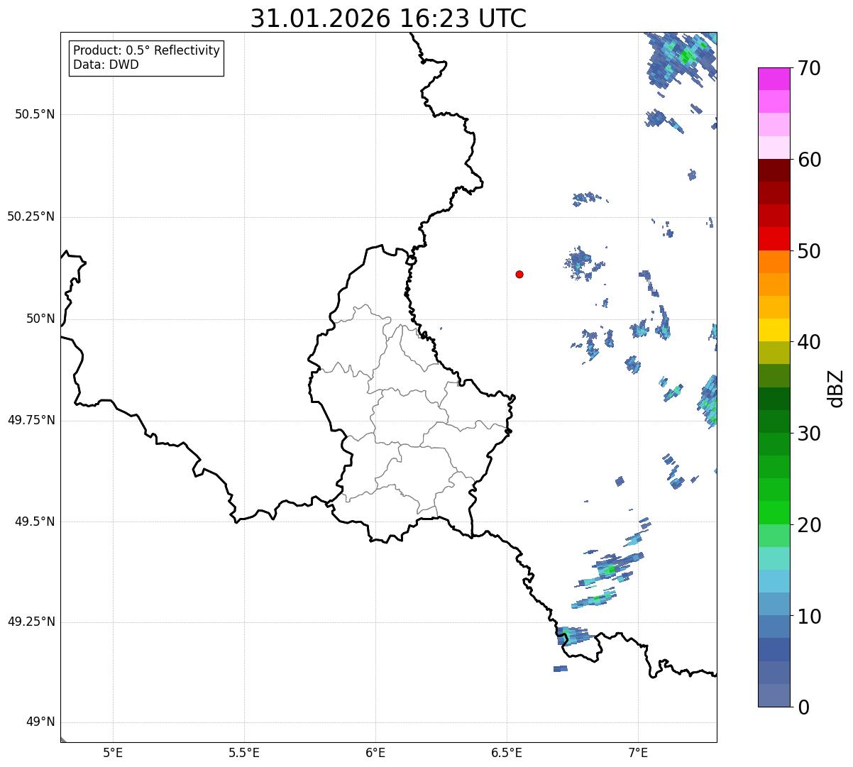Click the dBZ colorbar unit label

836,388
